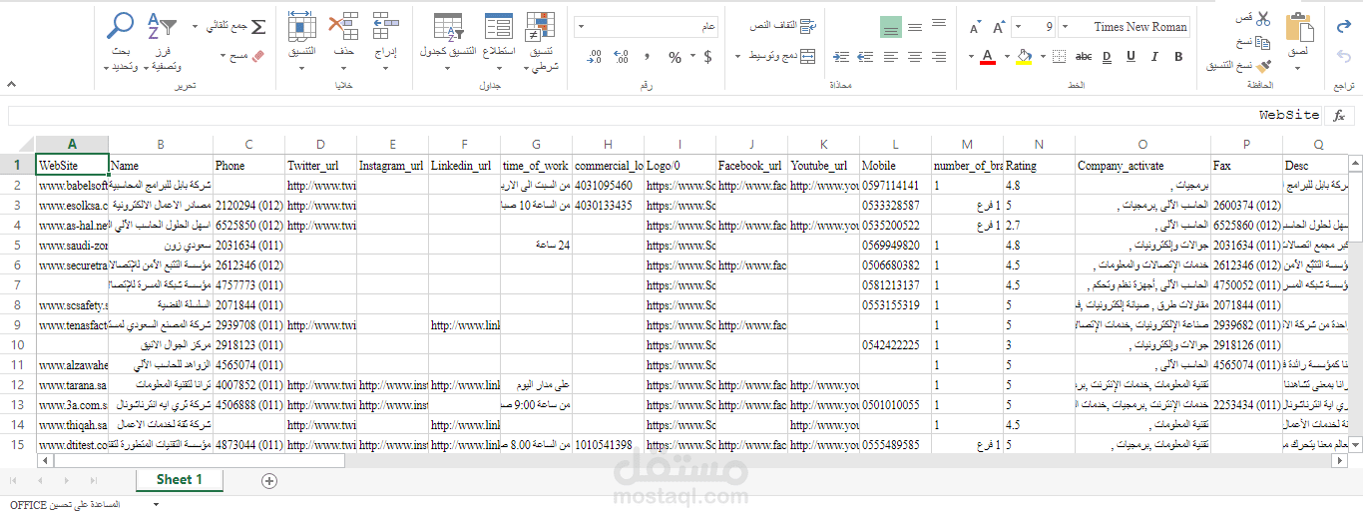The image size is (1363, 518).
Task: Click Merge and Center (دمج وتوسيط)
Action: (x=781, y=56)
